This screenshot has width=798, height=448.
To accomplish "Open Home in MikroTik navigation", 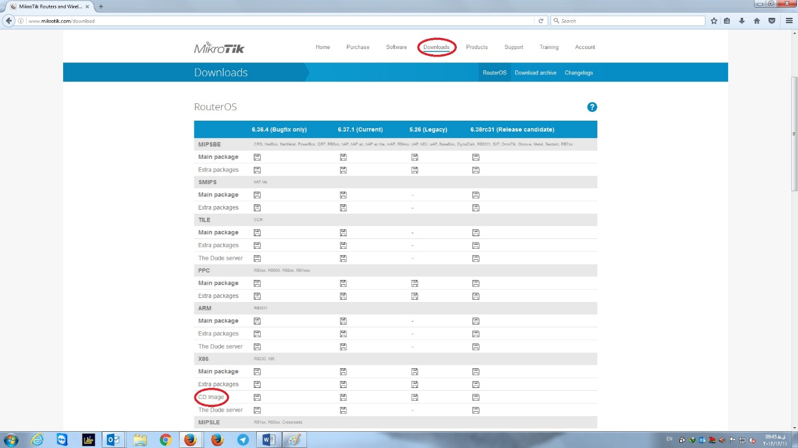I will (x=323, y=47).
